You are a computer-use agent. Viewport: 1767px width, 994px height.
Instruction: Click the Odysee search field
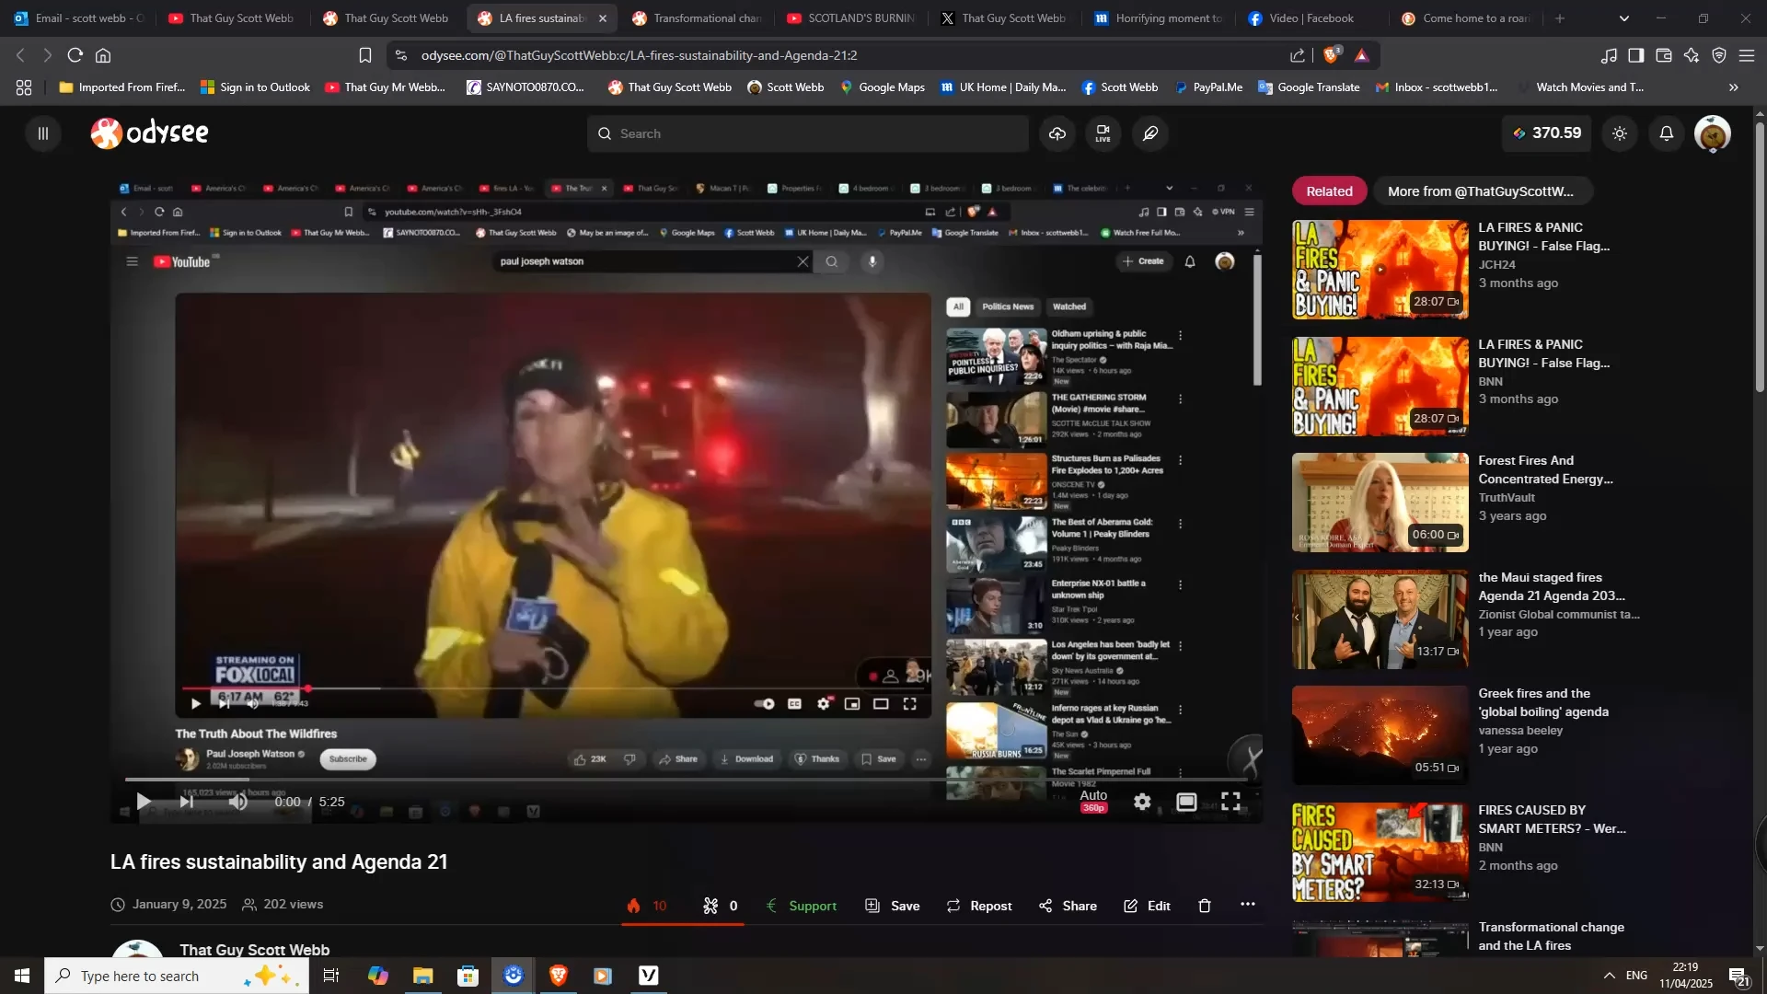point(807,133)
